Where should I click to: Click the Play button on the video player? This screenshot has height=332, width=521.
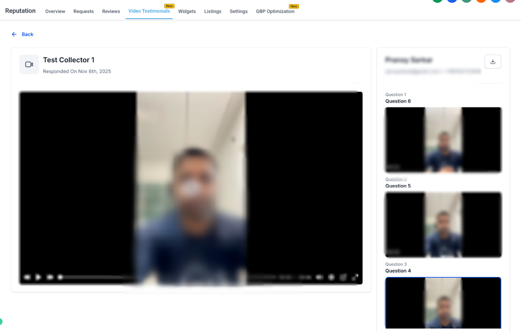(38, 277)
